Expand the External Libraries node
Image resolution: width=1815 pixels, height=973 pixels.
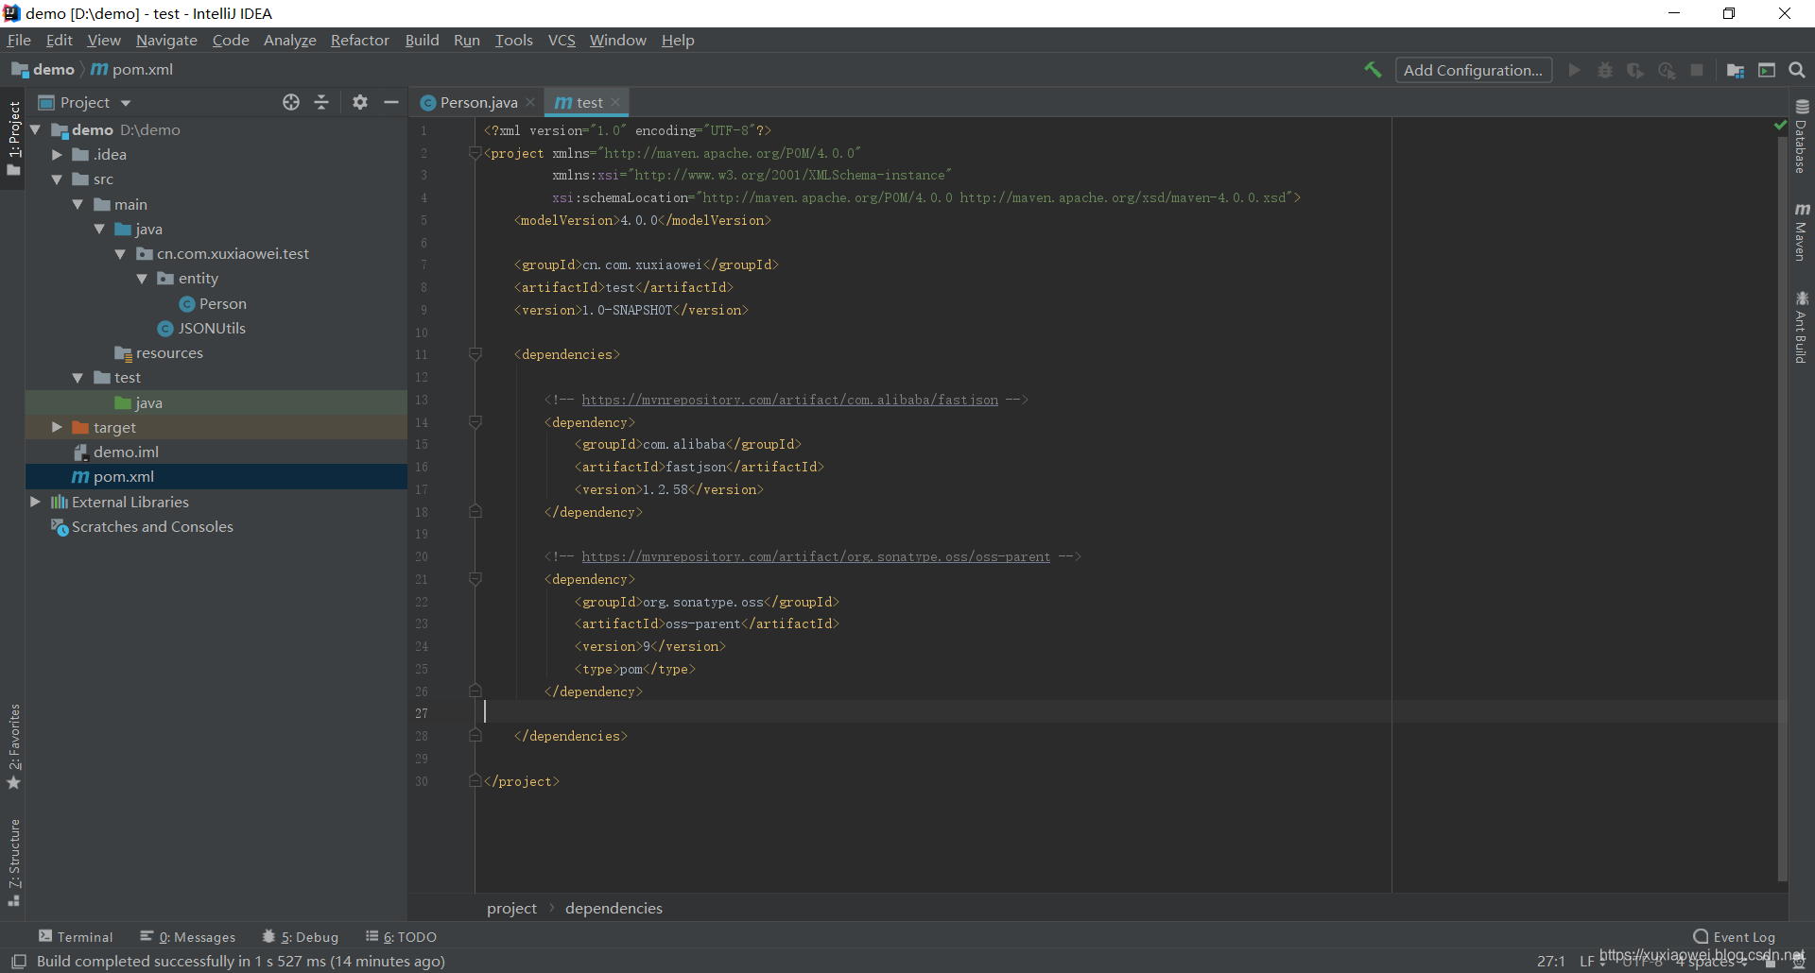[36, 502]
